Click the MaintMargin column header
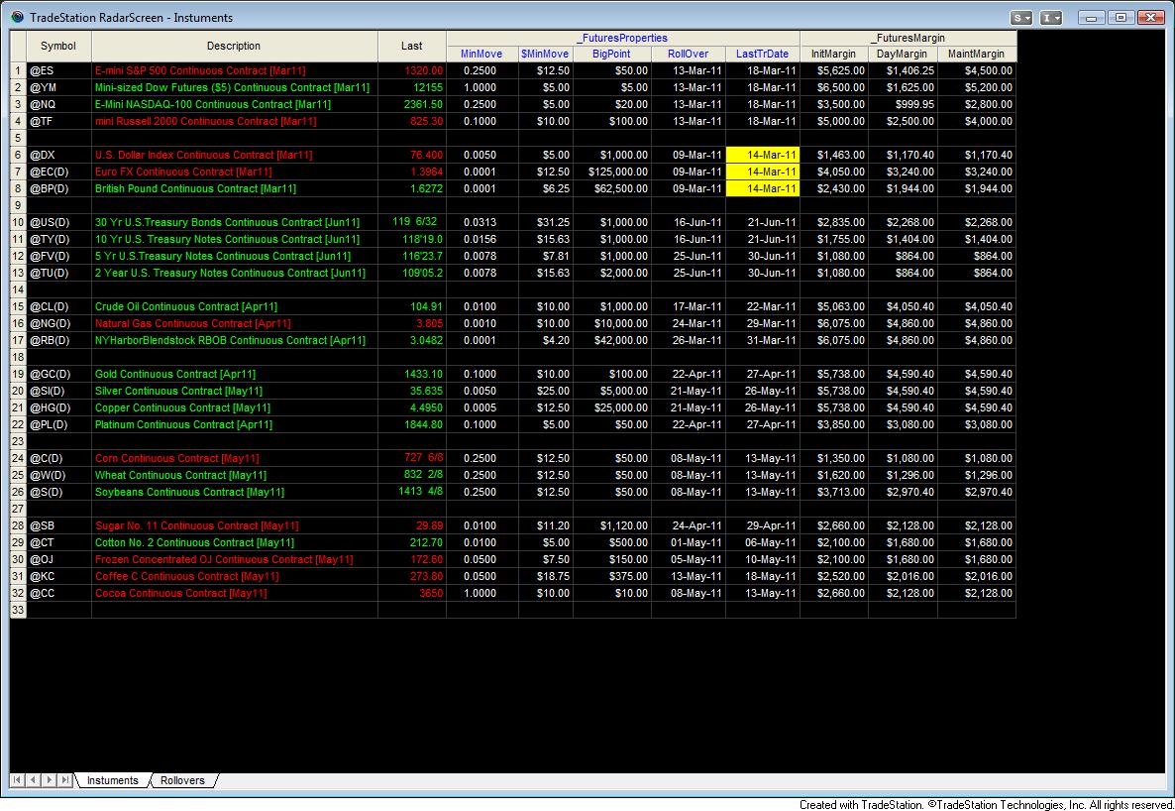The width and height of the screenshot is (1175, 811). [977, 54]
